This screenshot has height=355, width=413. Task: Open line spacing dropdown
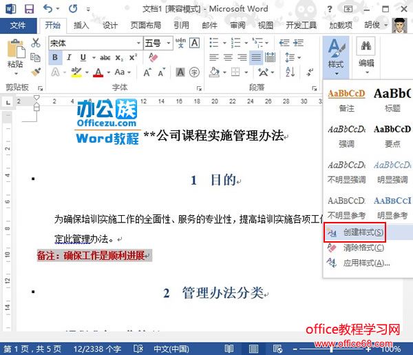[293, 57]
